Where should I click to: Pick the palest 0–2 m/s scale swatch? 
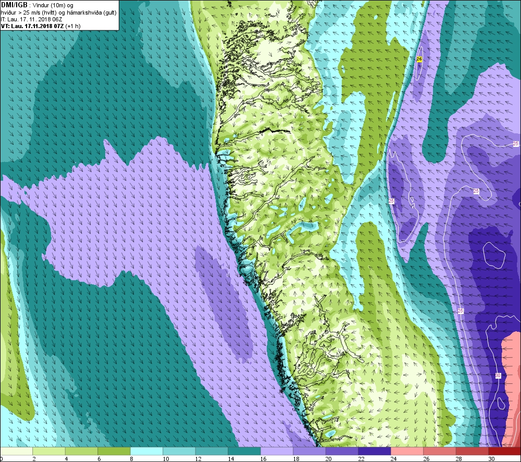coord(16,451)
